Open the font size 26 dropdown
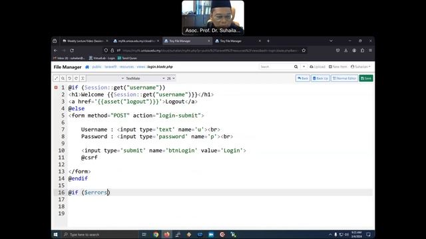This screenshot has height=239, width=426. (170, 78)
